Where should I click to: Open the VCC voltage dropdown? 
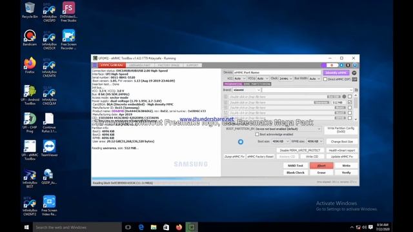[240, 79]
